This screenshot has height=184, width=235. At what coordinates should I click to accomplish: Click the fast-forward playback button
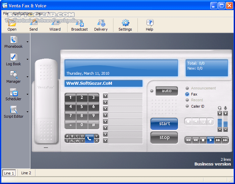[x=218, y=140]
